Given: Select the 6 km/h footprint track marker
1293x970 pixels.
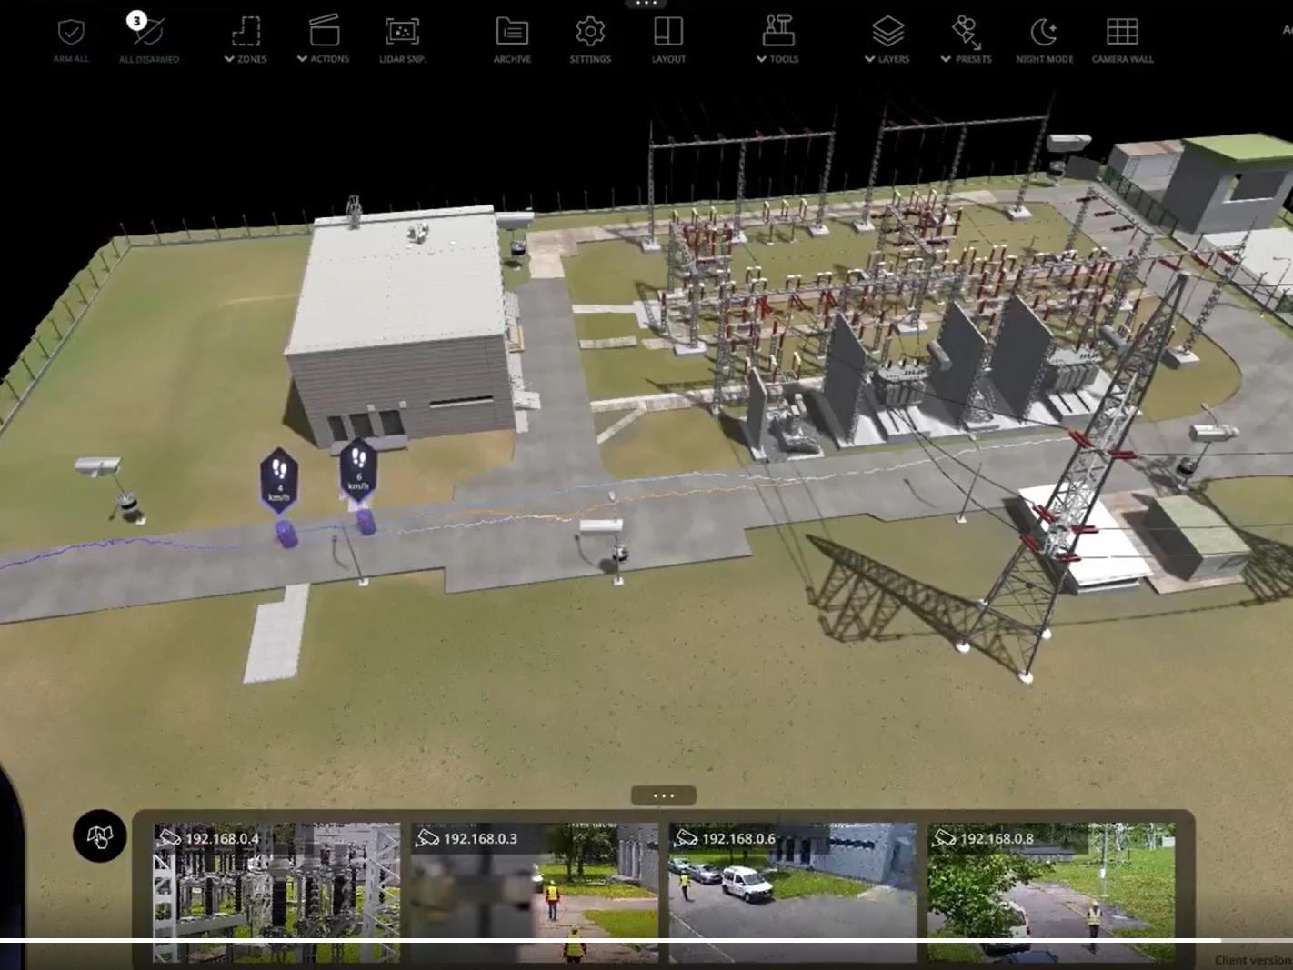Looking at the screenshot, I should pos(358,471).
